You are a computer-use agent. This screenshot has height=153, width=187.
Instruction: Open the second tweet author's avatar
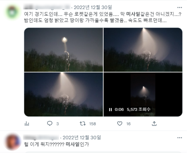(x=12, y=142)
